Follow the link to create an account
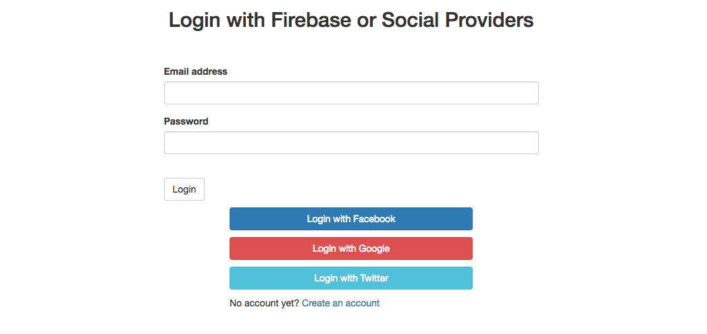The image size is (707, 334). click(340, 303)
